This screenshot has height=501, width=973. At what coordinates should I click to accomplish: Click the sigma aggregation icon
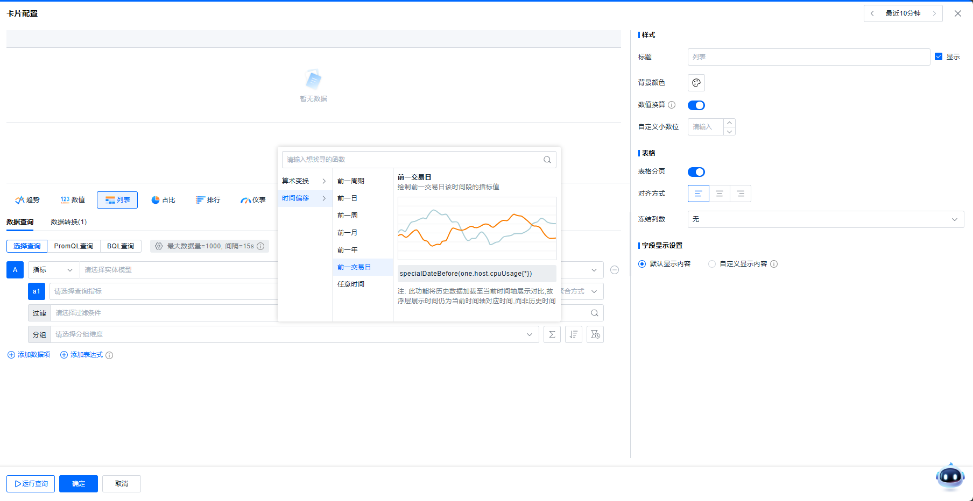552,334
